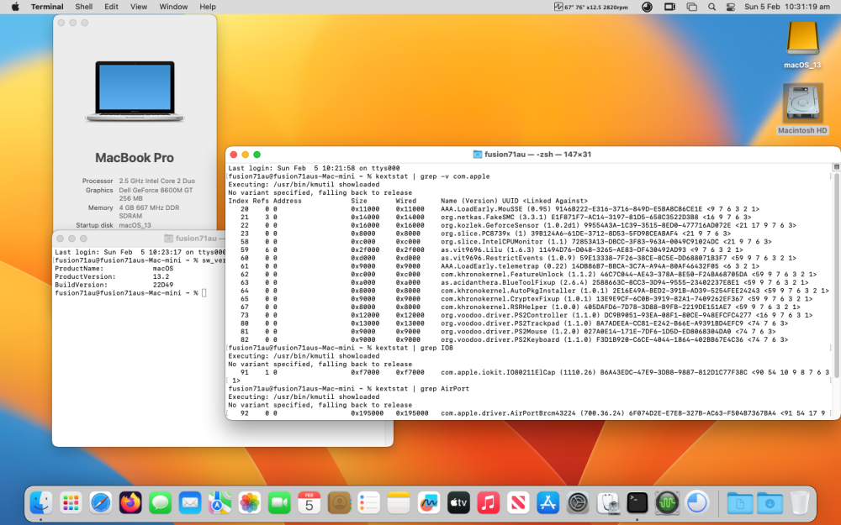The image size is (841, 525).
Task: Click the '4 GB 667 MHz DDR' memory value
Action: (149, 207)
